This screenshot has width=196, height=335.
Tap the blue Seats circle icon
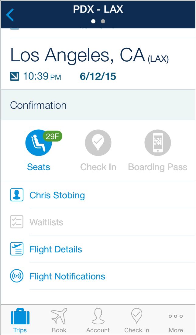point(39,143)
